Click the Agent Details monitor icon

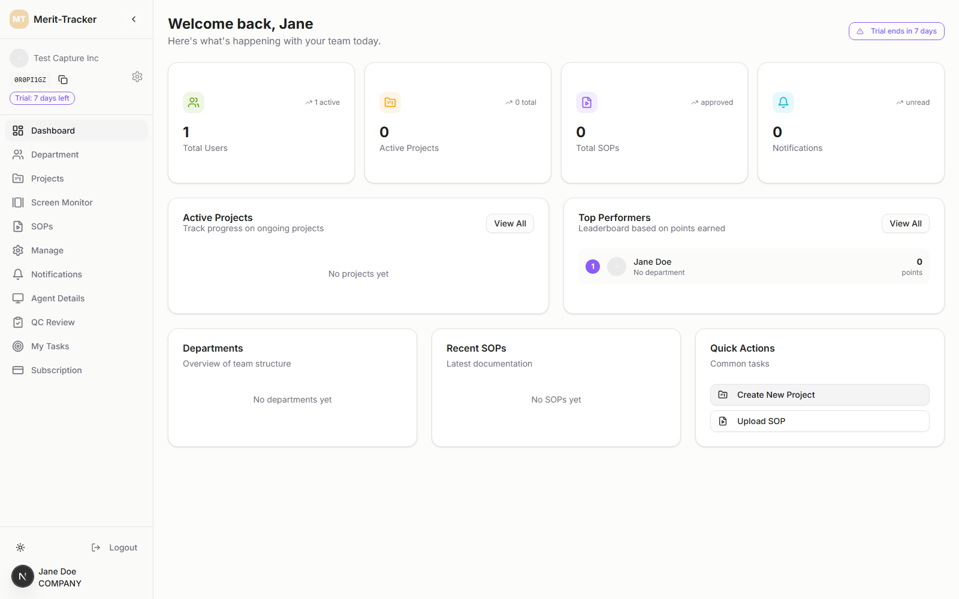click(18, 298)
